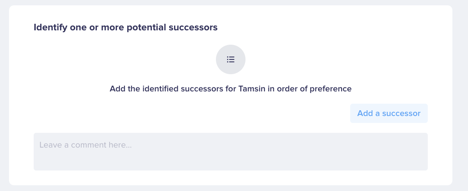Open the successor picker via Add a successor
This screenshot has width=468, height=191.
pos(389,113)
